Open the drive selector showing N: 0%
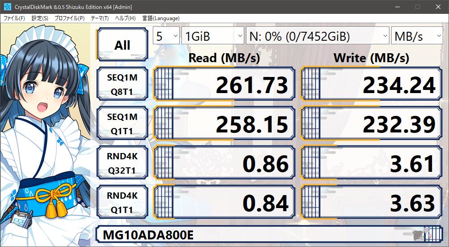The width and height of the screenshot is (449, 247). pos(318,36)
